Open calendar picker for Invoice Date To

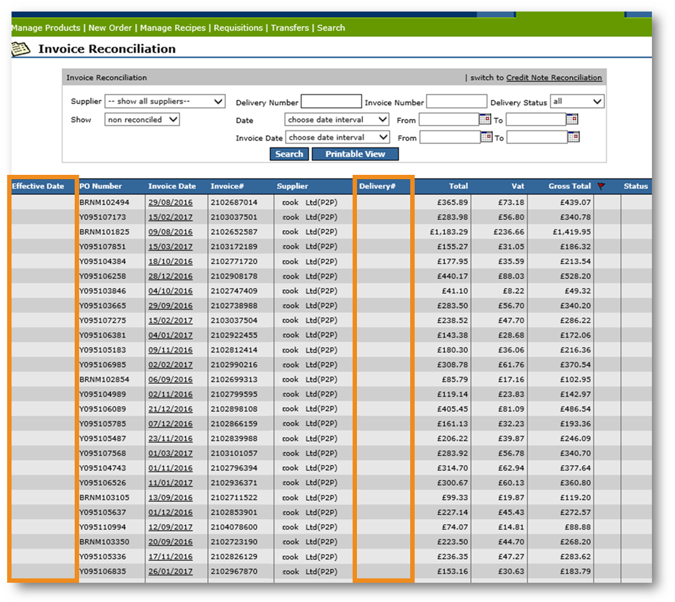pos(573,137)
